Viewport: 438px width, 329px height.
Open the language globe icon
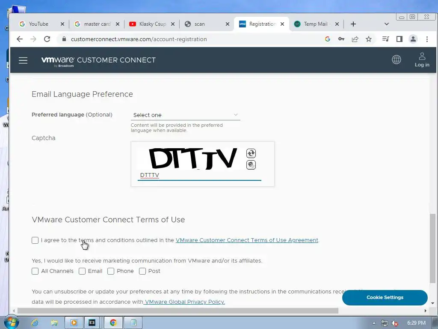pyautogui.click(x=396, y=60)
